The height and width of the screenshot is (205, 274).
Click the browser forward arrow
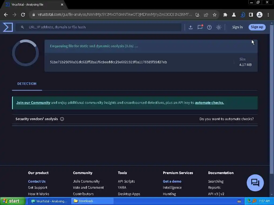click(14, 15)
